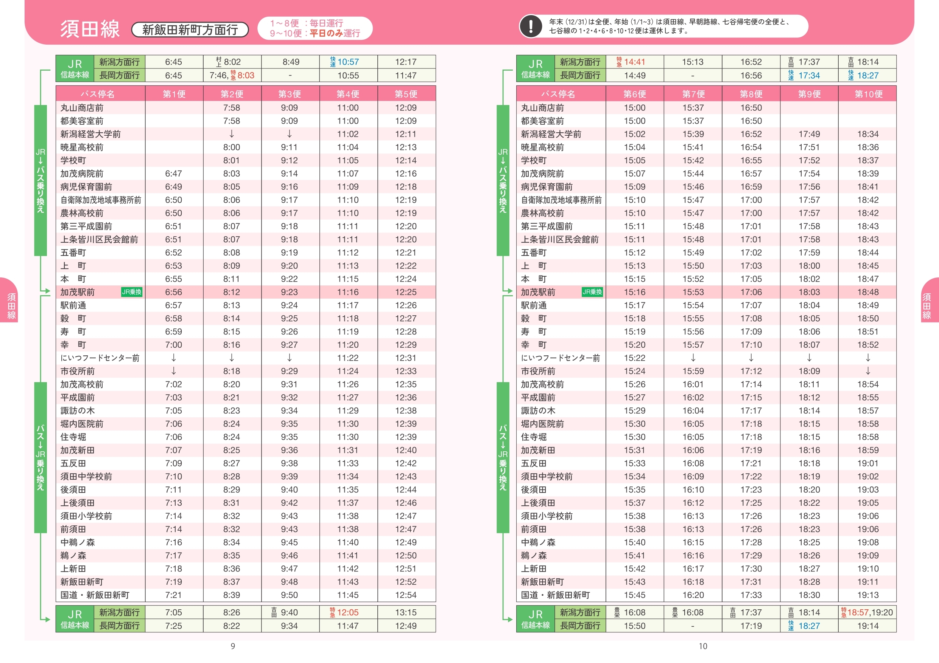
Task: Click page number 9 at the bottom
Action: [233, 646]
